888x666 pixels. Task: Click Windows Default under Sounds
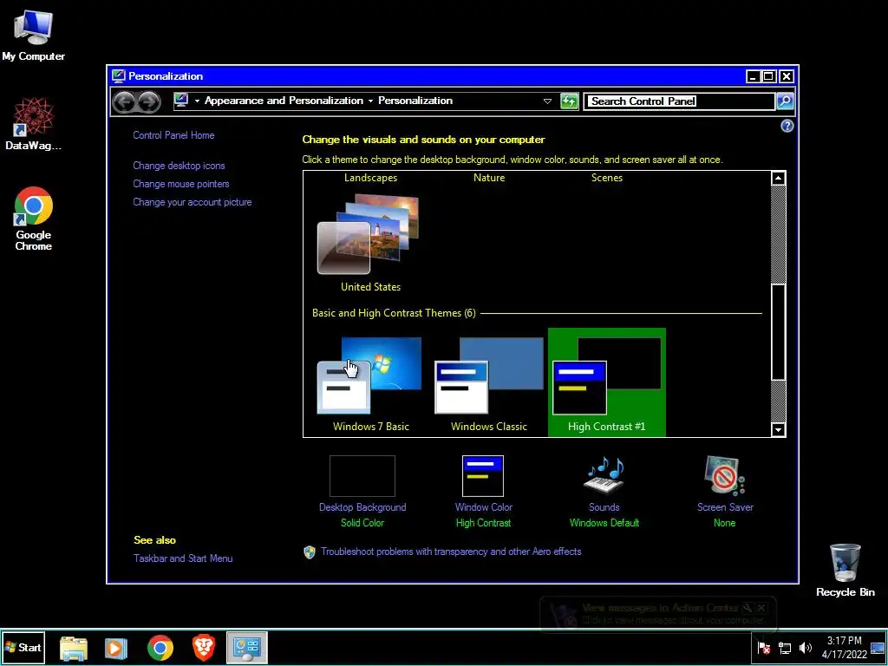coord(604,523)
